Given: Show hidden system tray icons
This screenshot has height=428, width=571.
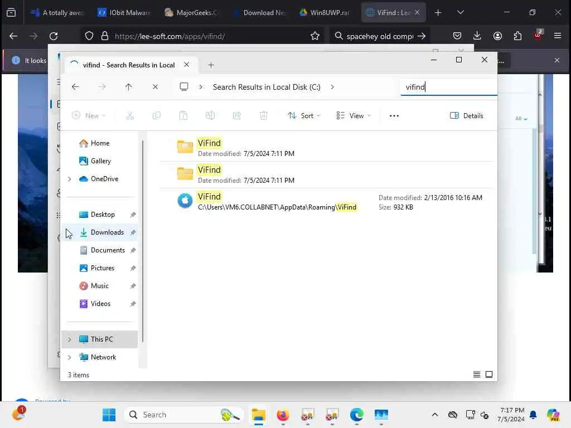Looking at the screenshot, I should point(435,415).
